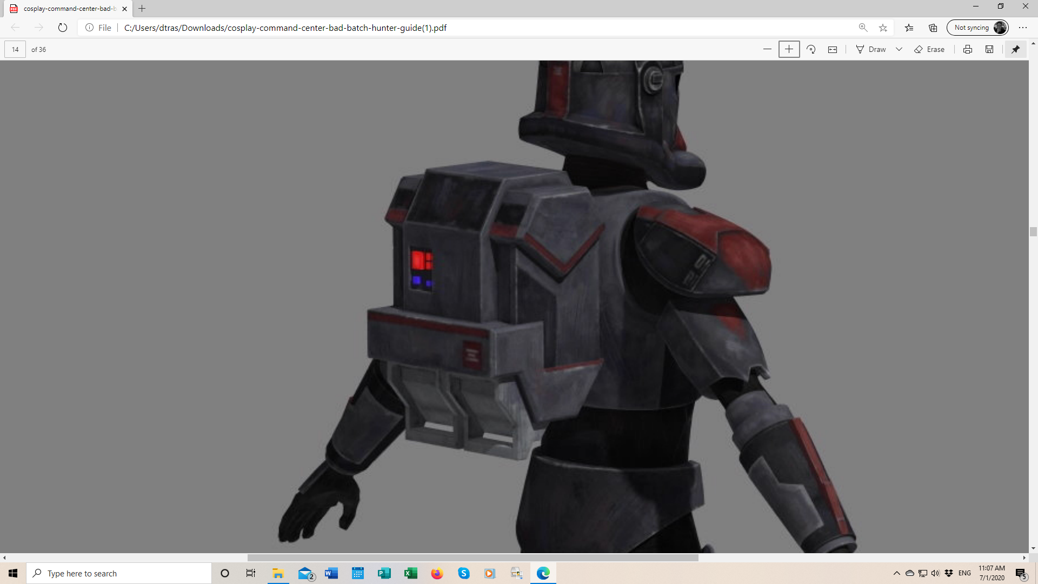The image size is (1038, 584).
Task: Open a new browser tab
Action: (x=142, y=9)
